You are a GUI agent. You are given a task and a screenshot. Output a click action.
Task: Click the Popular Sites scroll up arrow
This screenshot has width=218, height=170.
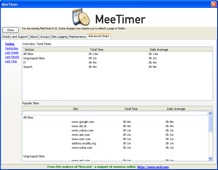click(210, 113)
